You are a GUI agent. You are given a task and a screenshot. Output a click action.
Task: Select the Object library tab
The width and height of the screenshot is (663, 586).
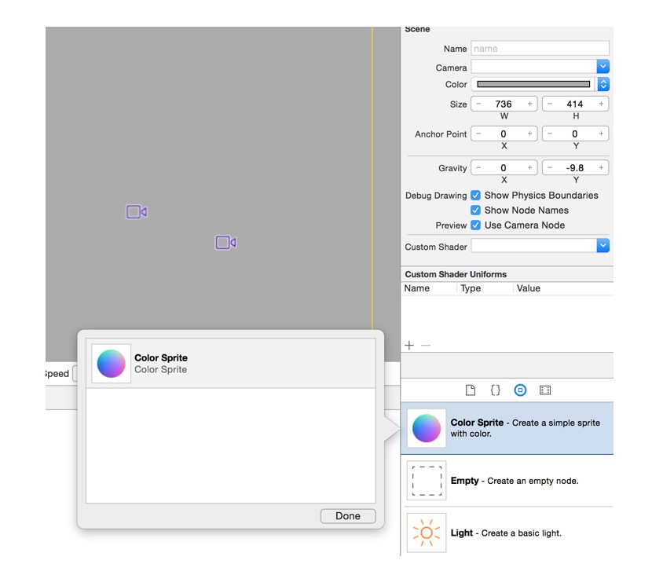pyautogui.click(x=519, y=390)
